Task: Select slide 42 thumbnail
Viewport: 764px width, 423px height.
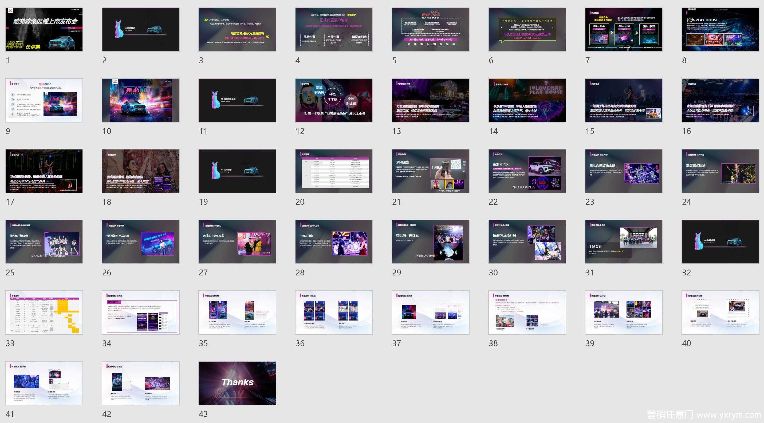Action: (141, 383)
